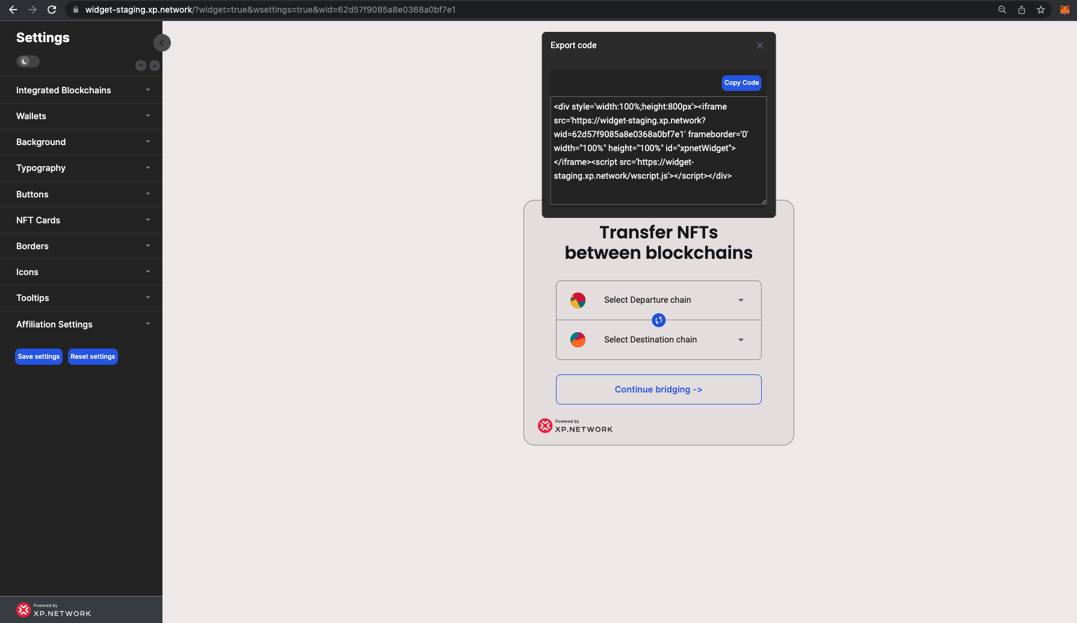Viewport: 1077px width, 623px height.
Task: Bookmark this page with the star icon
Action: tap(1041, 10)
